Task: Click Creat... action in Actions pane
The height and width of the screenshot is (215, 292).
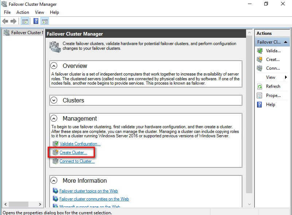Action: [x=273, y=59]
